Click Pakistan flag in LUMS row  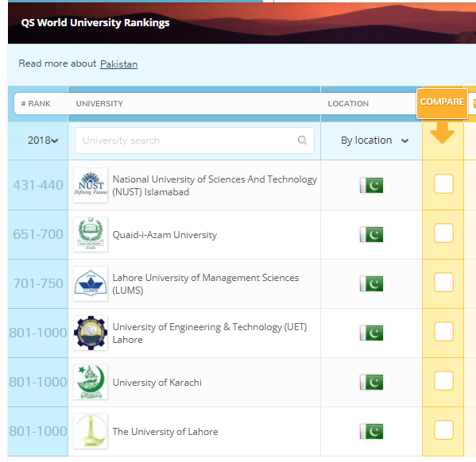(371, 283)
